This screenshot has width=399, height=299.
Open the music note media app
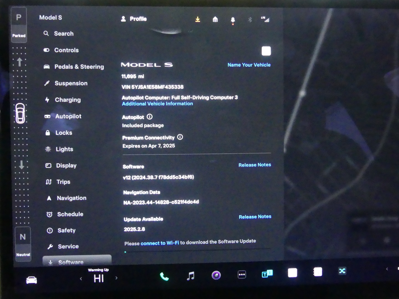[x=191, y=276]
